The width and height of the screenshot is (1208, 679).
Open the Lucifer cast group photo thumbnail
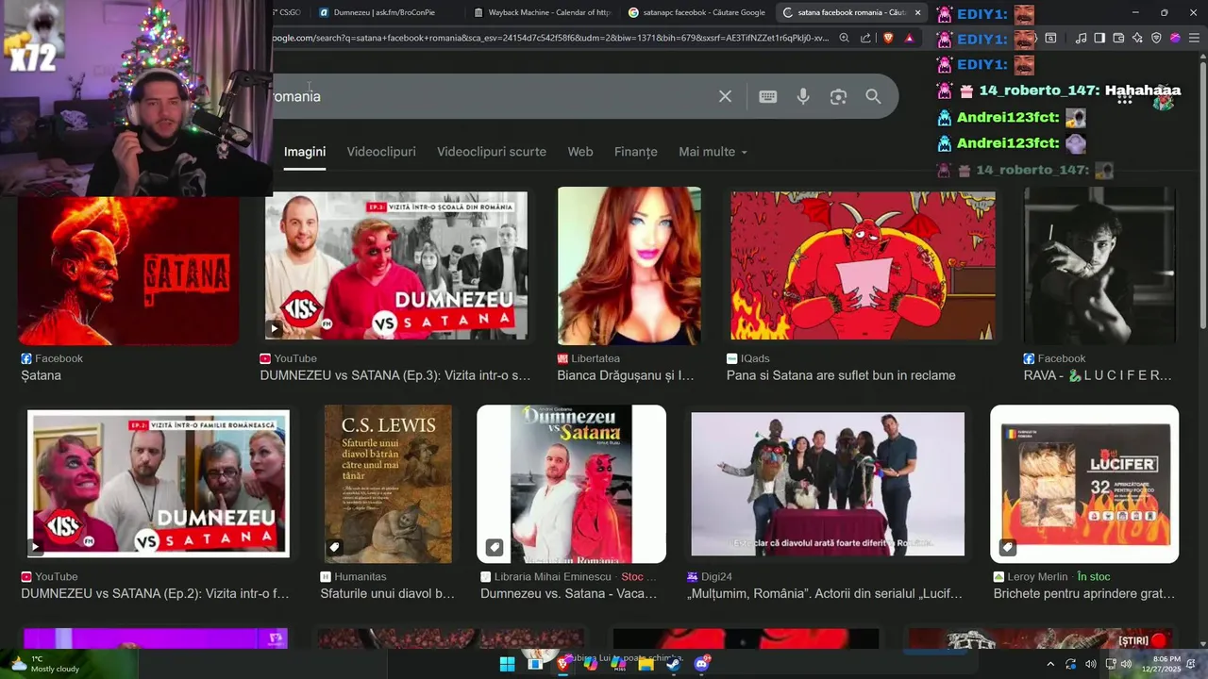click(828, 484)
